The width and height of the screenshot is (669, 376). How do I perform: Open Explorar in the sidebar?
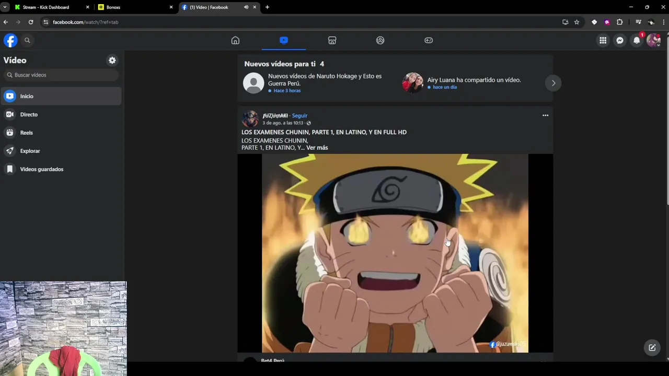coord(61,151)
